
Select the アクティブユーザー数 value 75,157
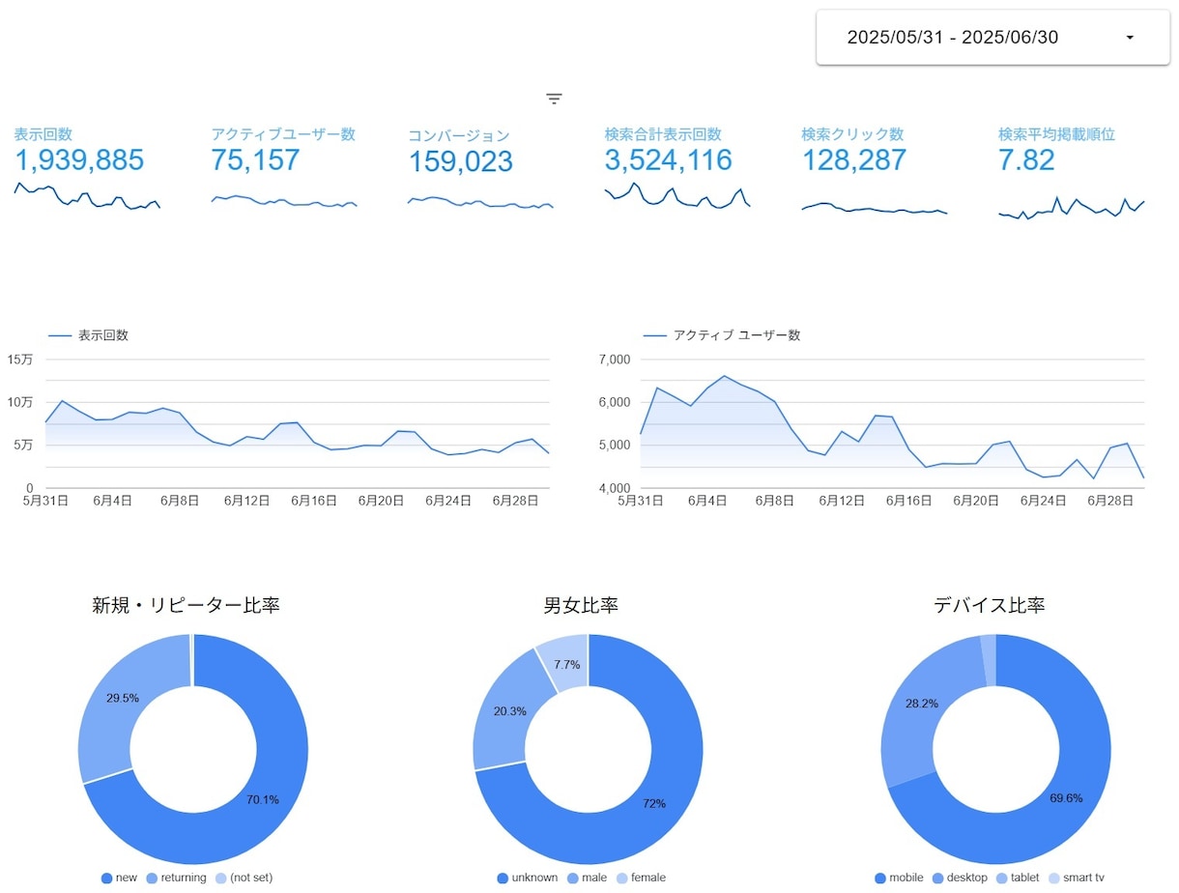(x=255, y=160)
